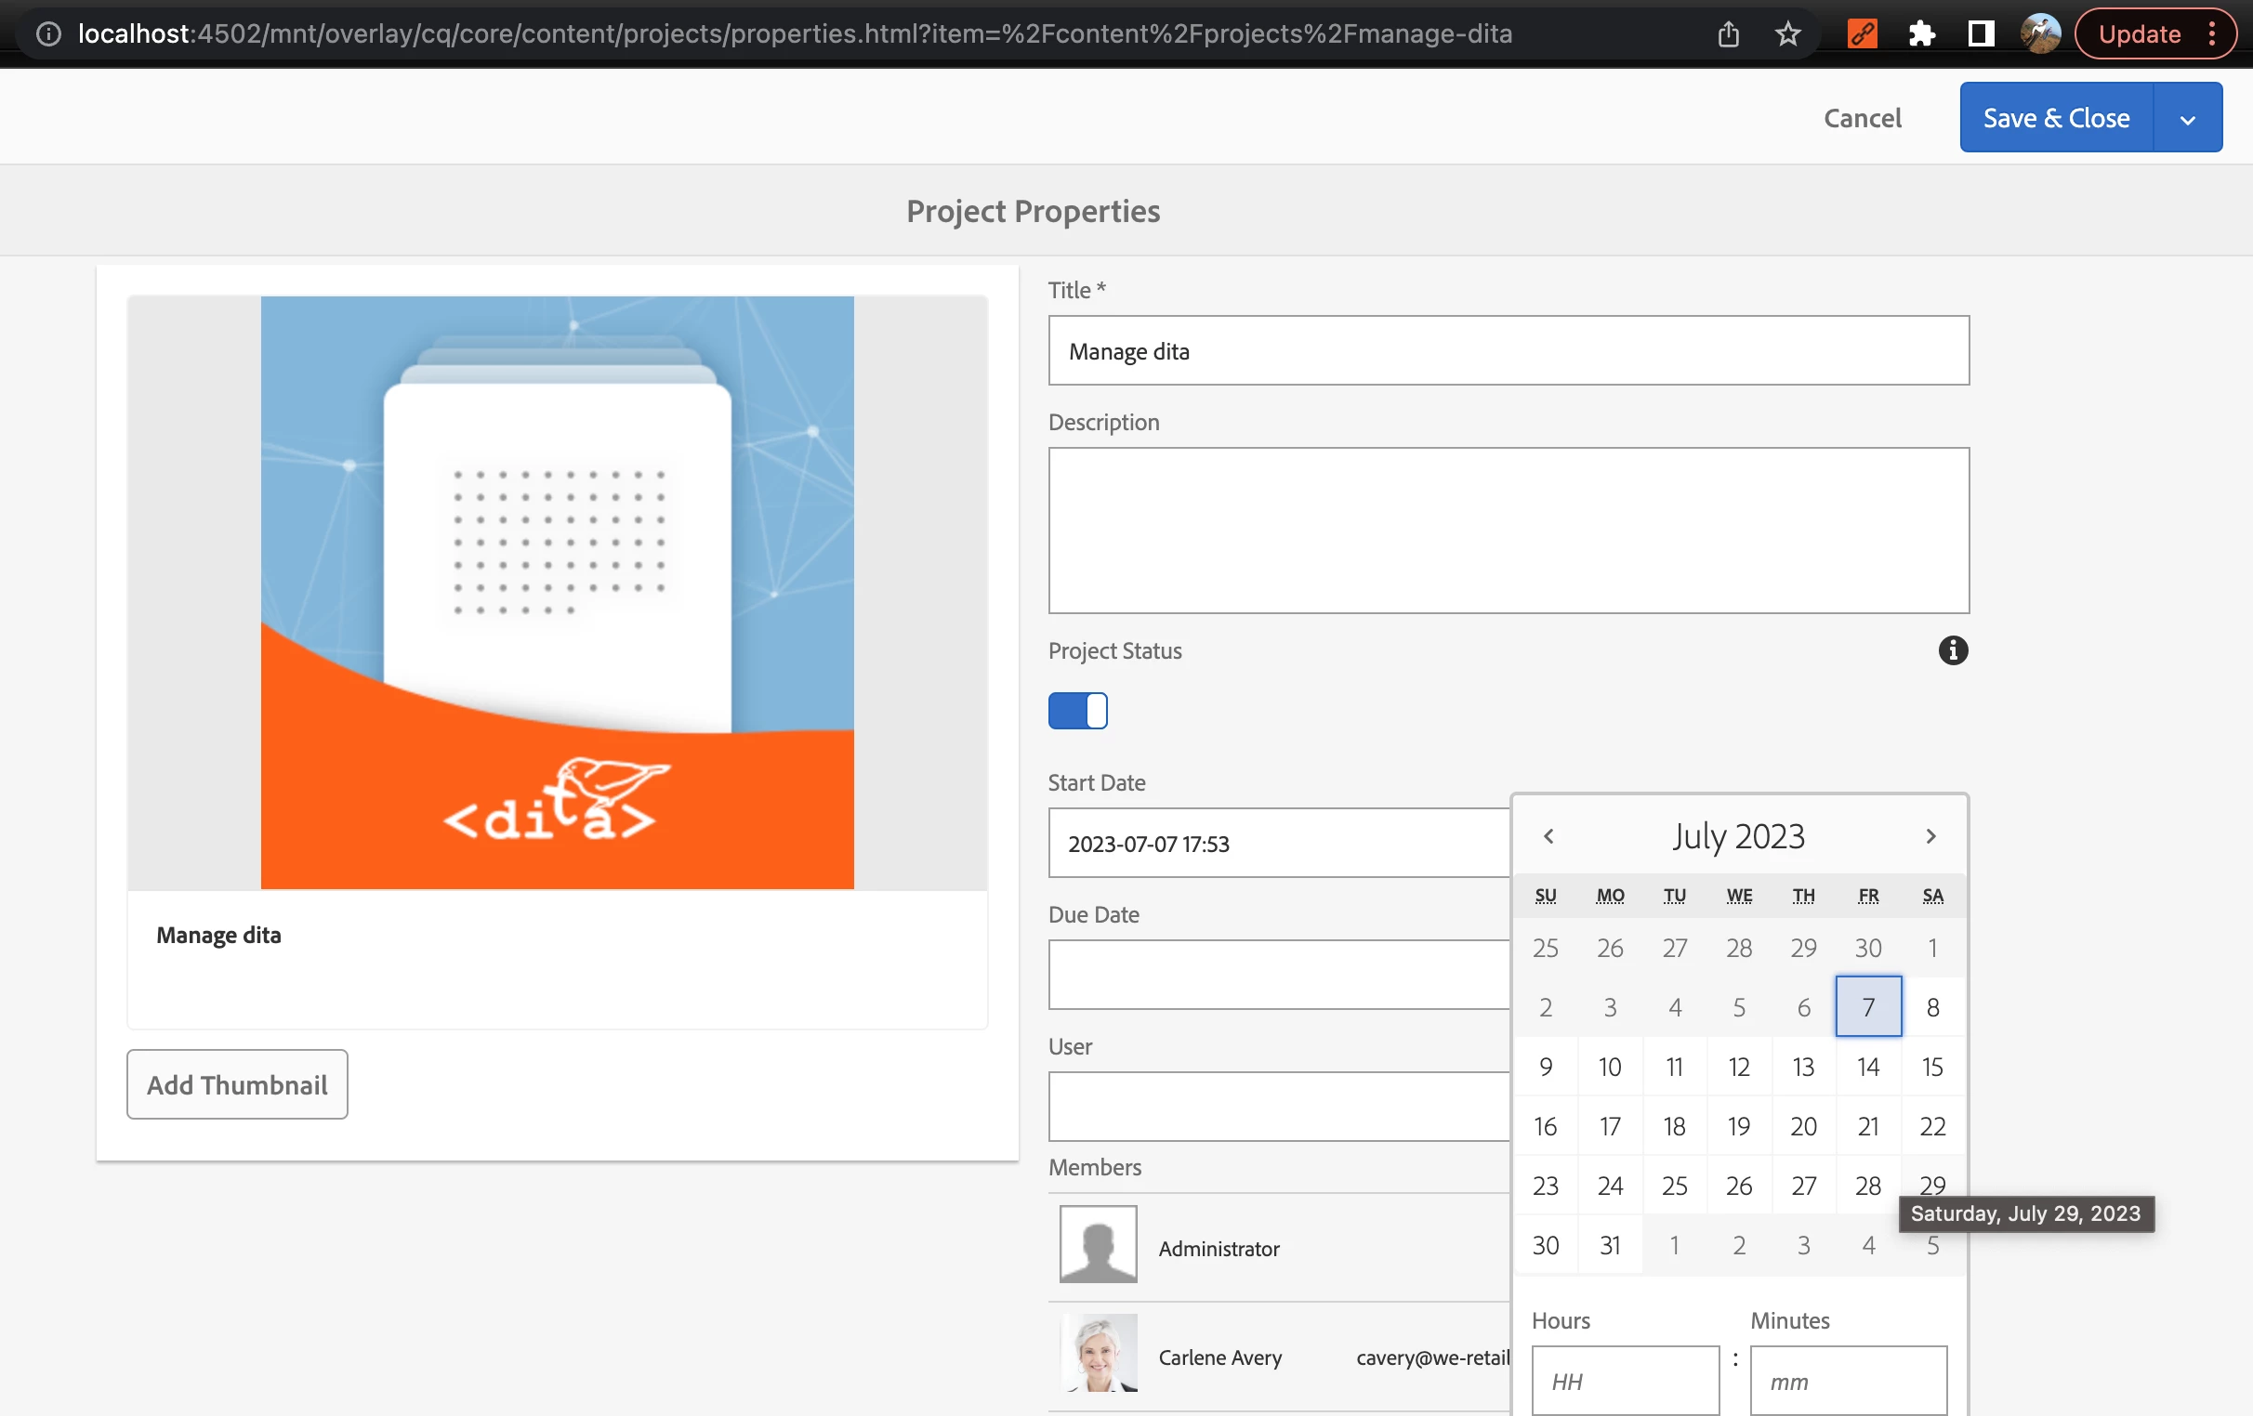This screenshot has height=1416, width=2253.
Task: Click the Project Status info icon
Action: [1953, 650]
